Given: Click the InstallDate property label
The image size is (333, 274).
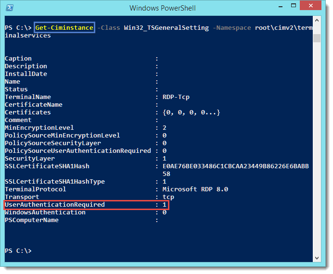Looking at the screenshot, I should pos(26,74).
